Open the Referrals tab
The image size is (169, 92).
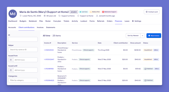click(101, 21)
